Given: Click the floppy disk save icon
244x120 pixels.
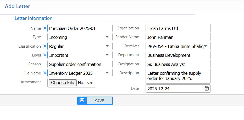Looking at the screenshot, I should point(82,100).
